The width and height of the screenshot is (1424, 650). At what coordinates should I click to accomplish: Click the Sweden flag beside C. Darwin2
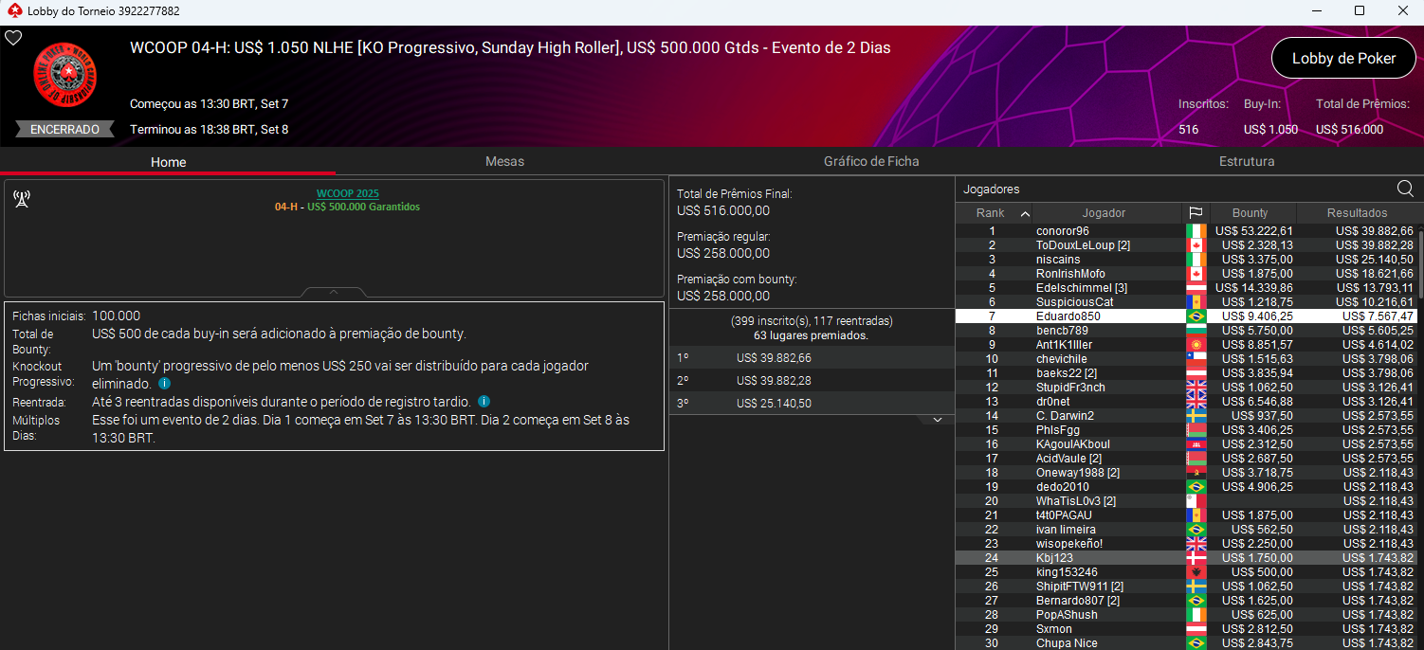click(1196, 416)
